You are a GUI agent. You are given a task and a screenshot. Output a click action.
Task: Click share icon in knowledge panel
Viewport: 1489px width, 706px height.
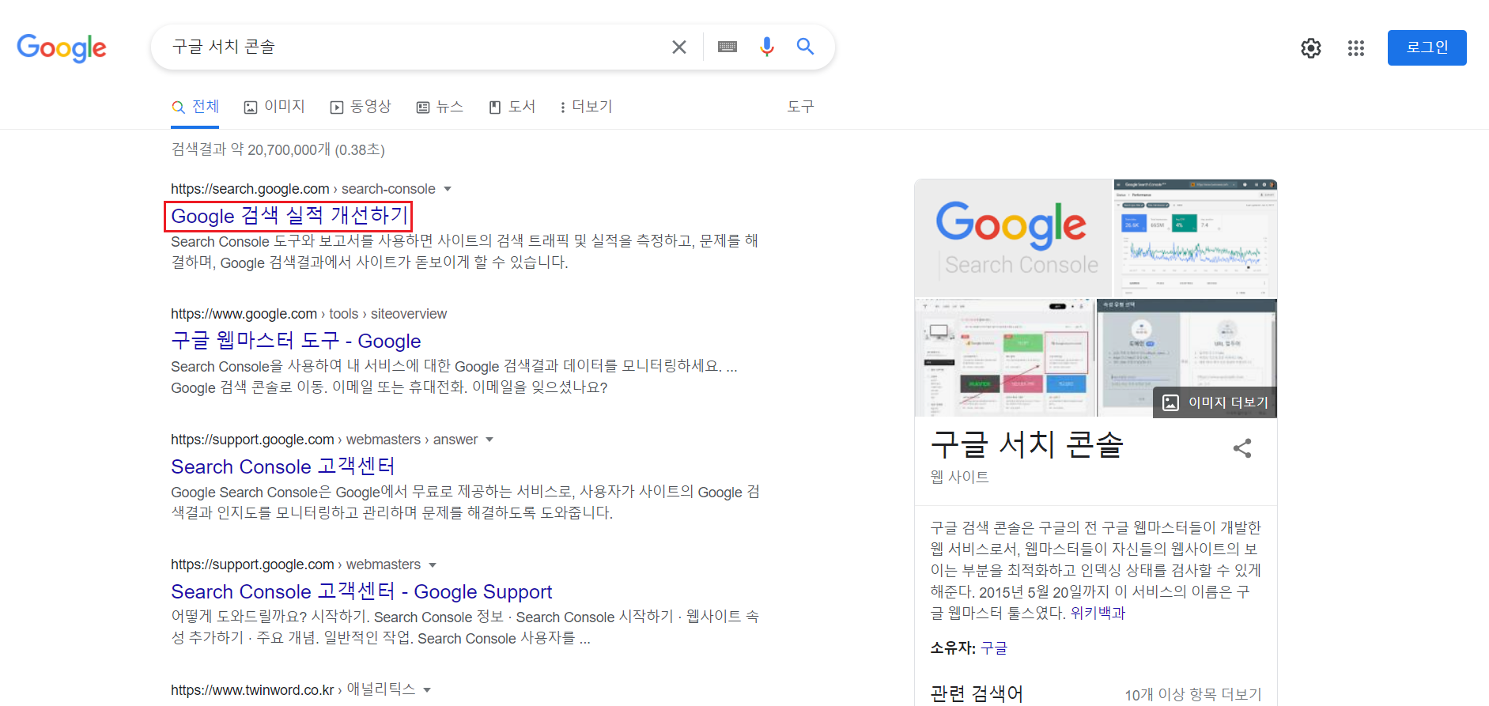coord(1242,448)
